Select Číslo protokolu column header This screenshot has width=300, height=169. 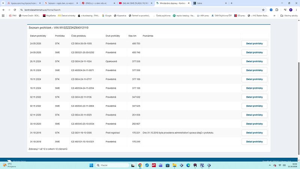point(78,36)
